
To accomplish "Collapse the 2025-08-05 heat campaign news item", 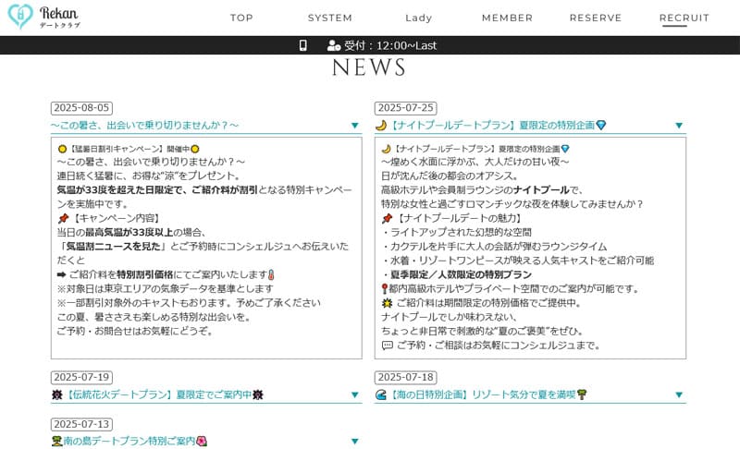I will pos(355,126).
